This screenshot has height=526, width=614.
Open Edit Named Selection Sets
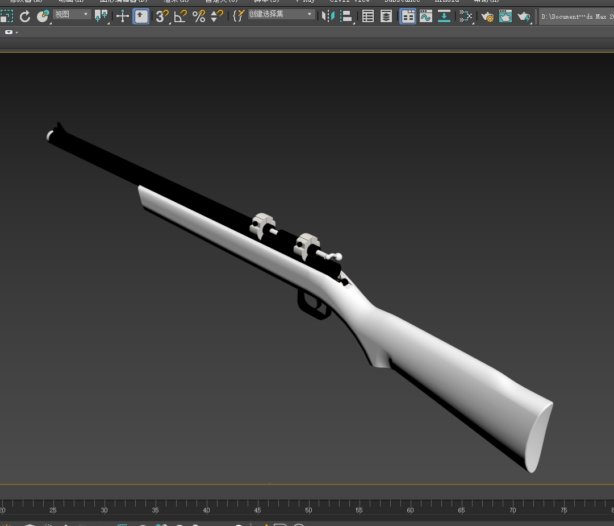pos(239,16)
